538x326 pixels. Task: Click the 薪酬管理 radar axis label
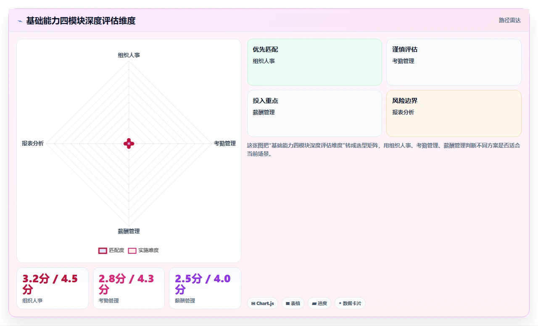click(x=129, y=231)
